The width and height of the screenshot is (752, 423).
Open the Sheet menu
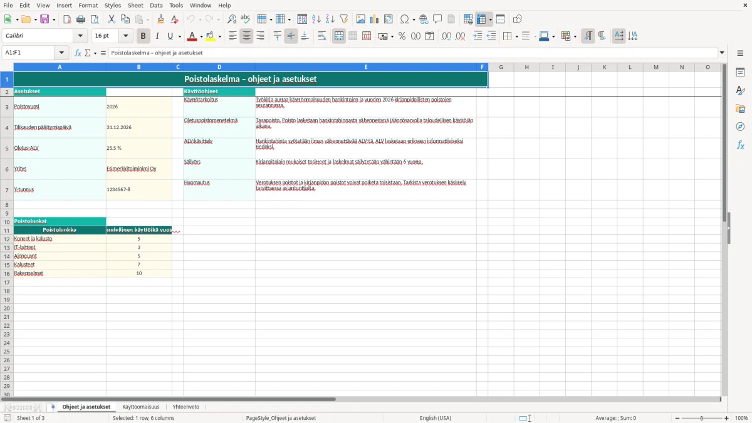(135, 5)
